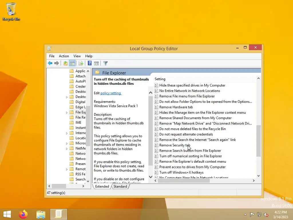This screenshot has width=293, height=220.
Task: Select the Digital folder in tree
Action: point(78,102)
